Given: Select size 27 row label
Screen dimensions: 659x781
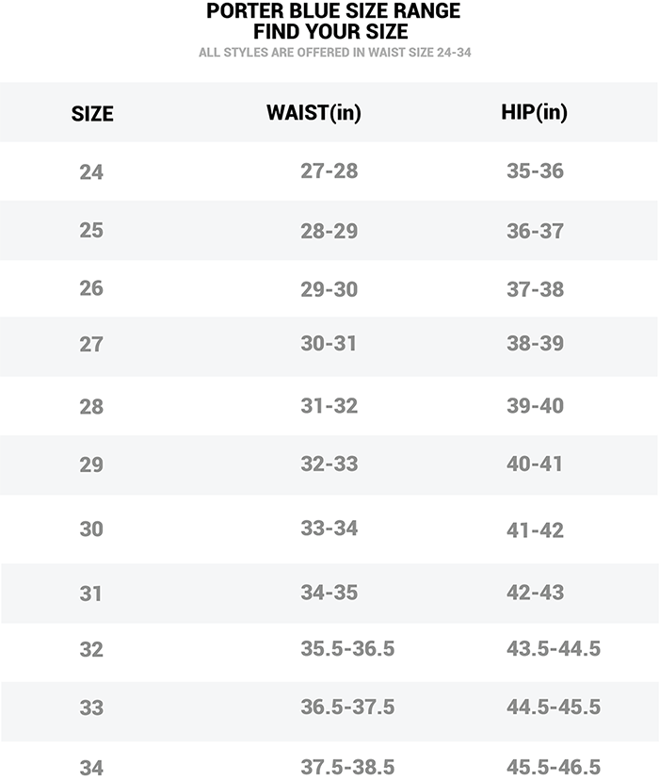Looking at the screenshot, I should pyautogui.click(x=91, y=345).
